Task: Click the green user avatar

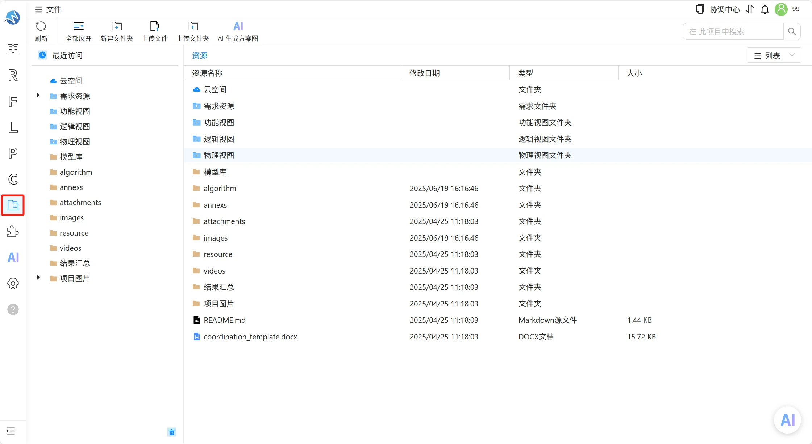Action: point(781,9)
